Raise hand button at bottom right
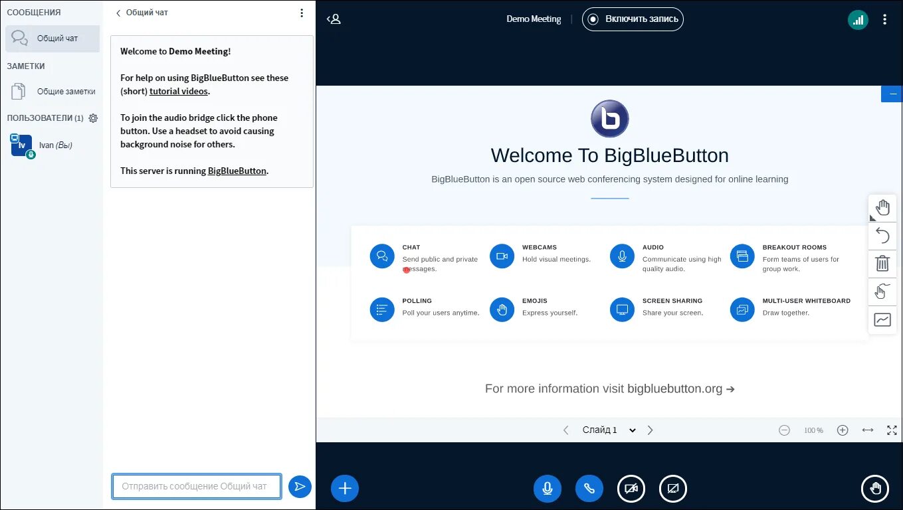 coord(875,489)
